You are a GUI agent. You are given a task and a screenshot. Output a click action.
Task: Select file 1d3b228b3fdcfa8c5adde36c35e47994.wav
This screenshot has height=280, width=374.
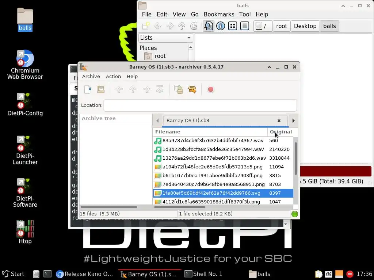223,149
